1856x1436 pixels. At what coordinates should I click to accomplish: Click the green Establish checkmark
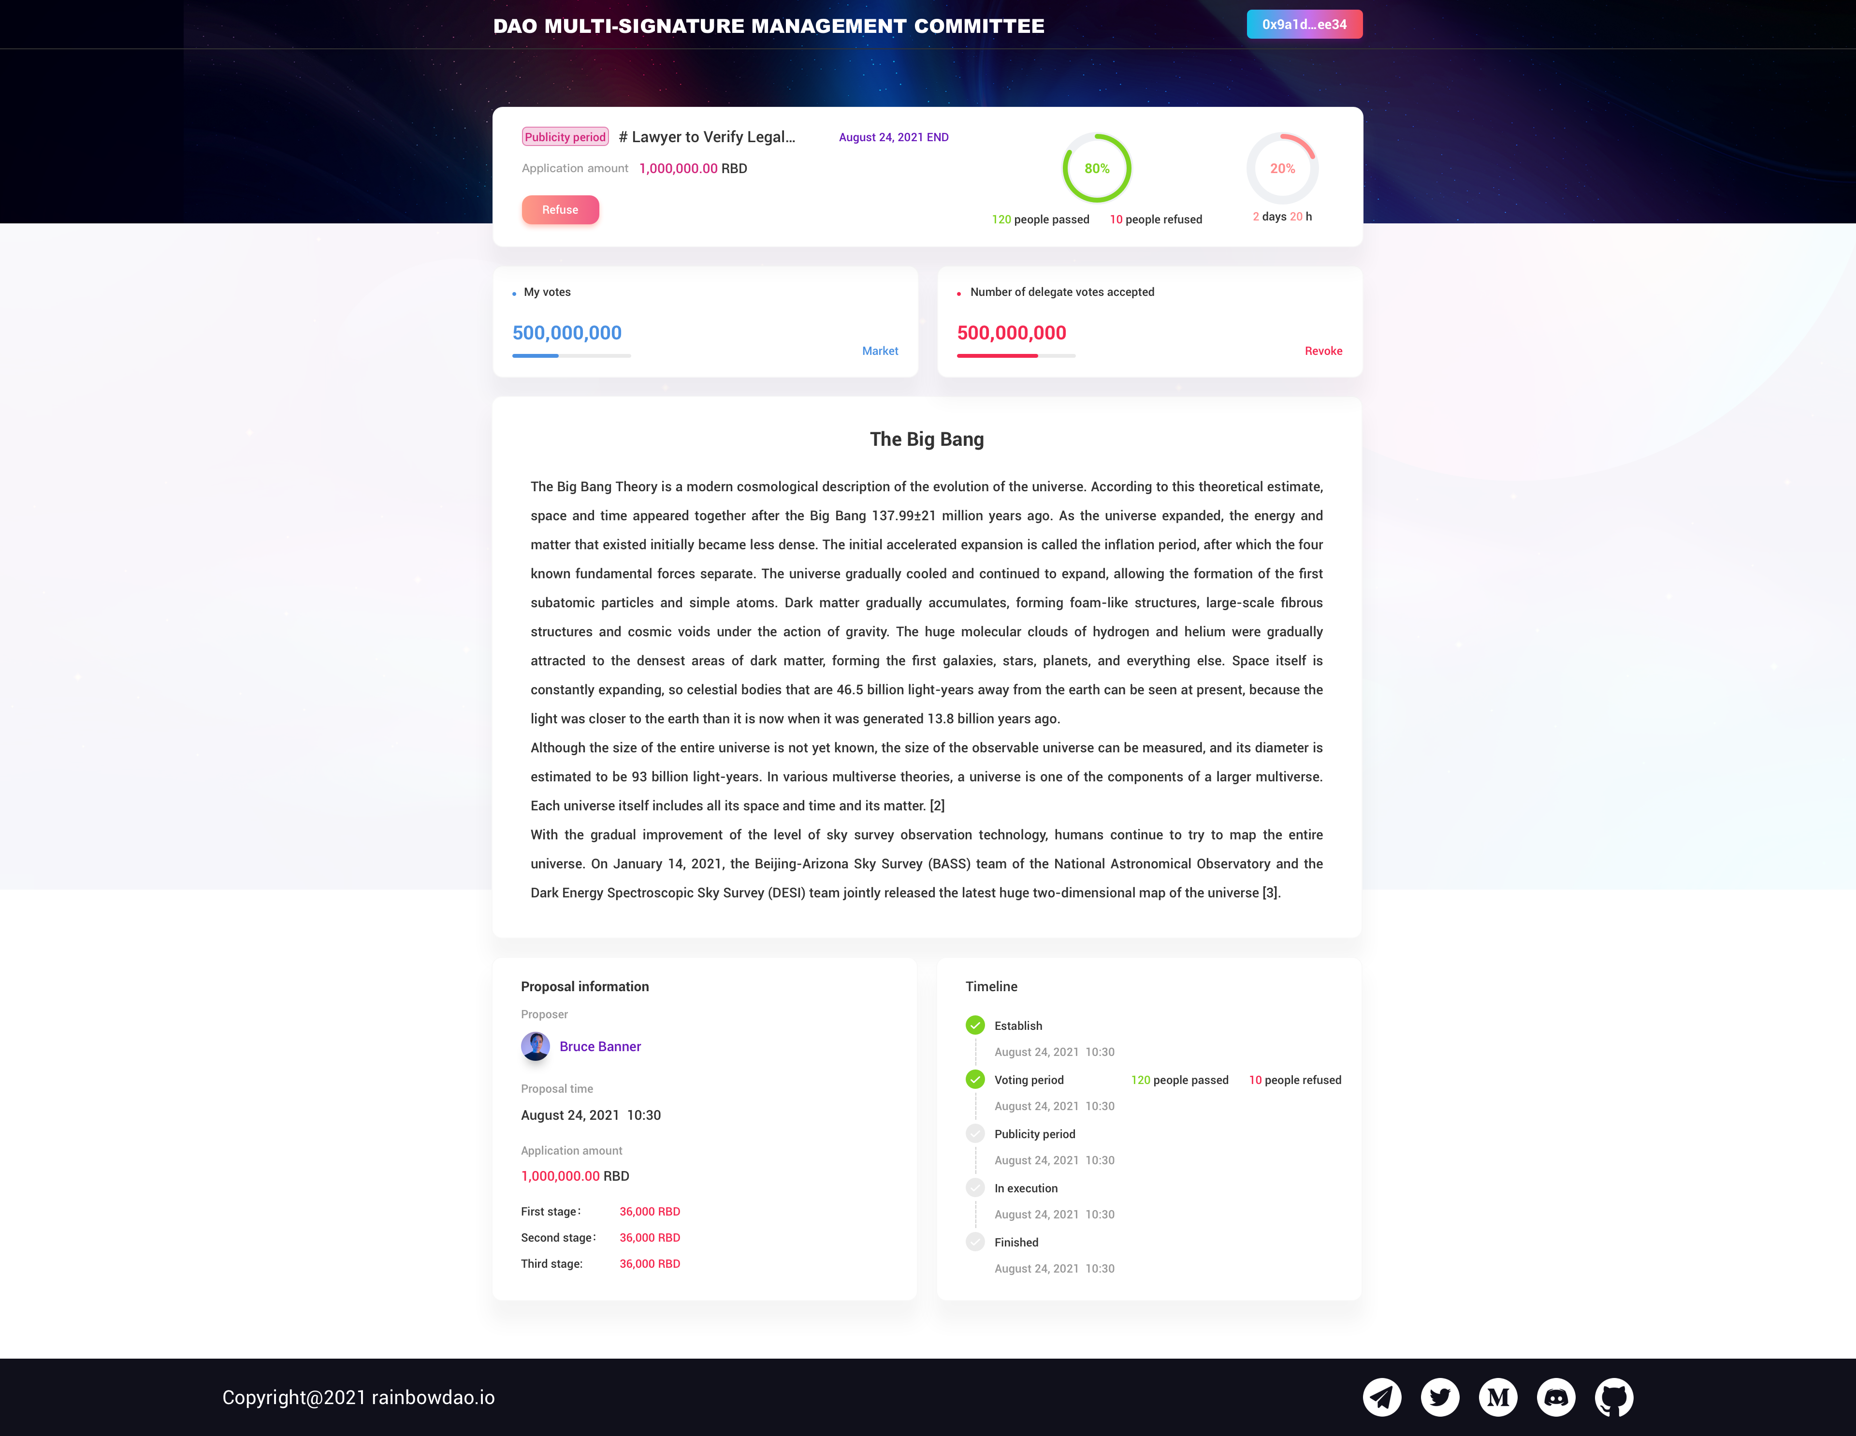point(975,1025)
